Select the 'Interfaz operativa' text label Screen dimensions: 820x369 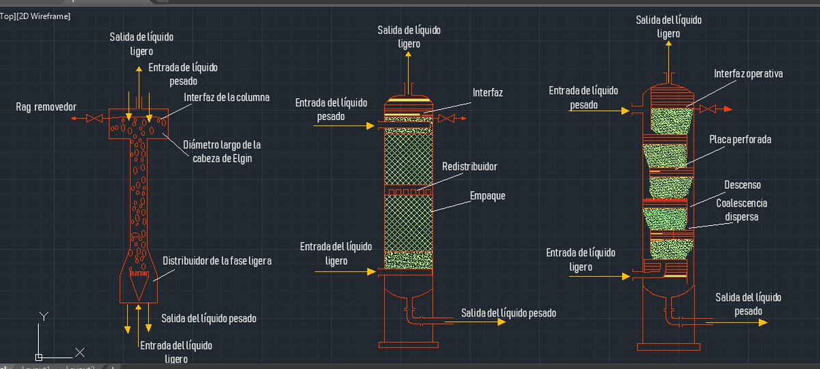pyautogui.click(x=748, y=73)
